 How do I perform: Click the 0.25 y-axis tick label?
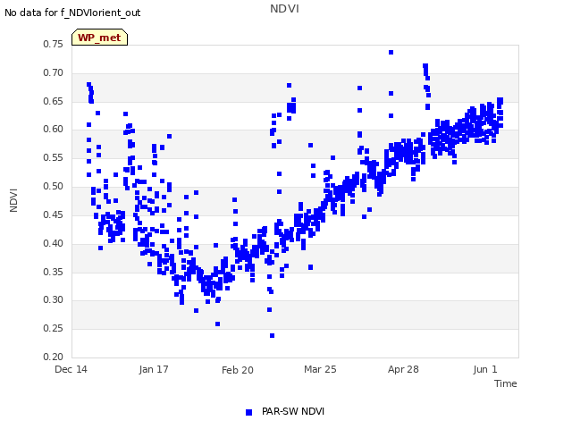53,328
